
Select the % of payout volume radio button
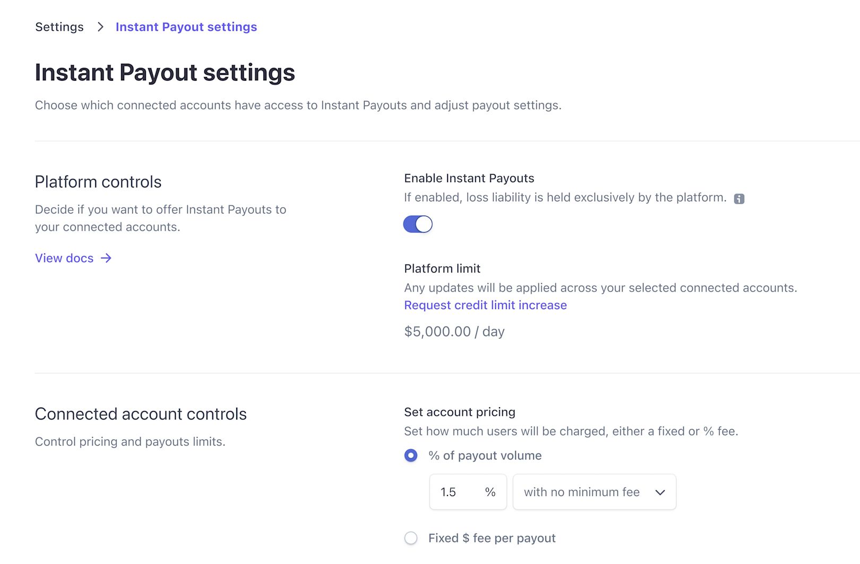[411, 456]
